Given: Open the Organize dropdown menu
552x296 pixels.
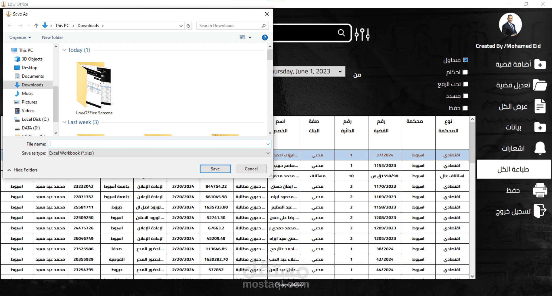Looking at the screenshot, I should tap(20, 37).
